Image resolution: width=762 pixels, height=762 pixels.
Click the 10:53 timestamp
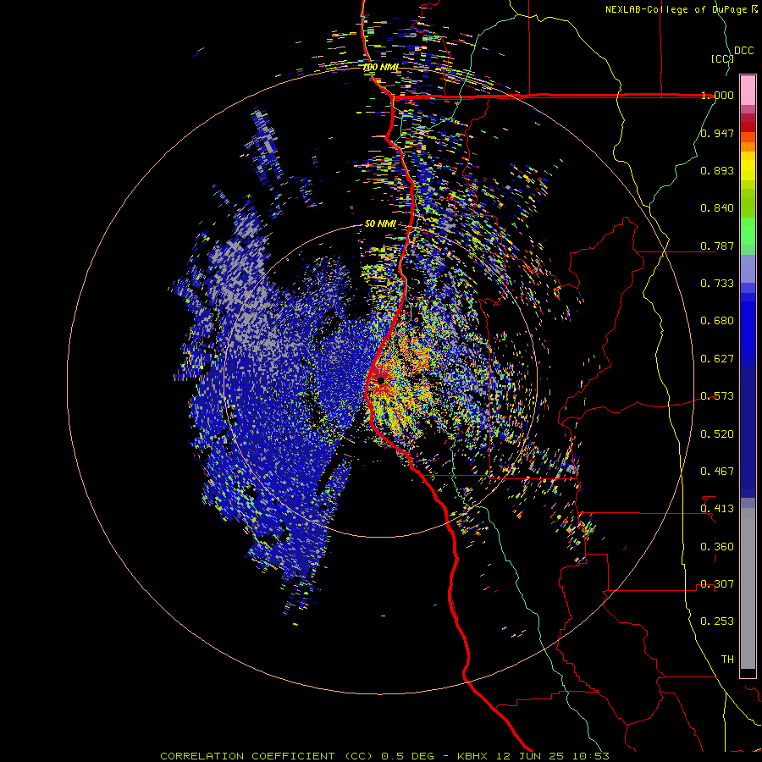(x=591, y=756)
